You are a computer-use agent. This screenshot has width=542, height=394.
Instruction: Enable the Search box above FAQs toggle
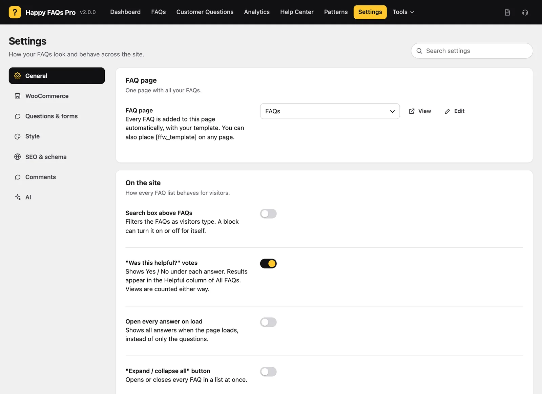click(x=268, y=213)
